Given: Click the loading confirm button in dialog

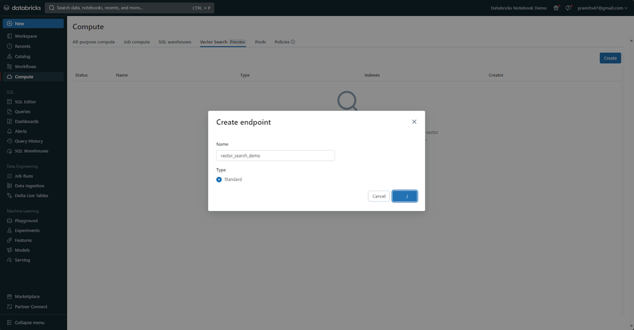Looking at the screenshot, I should tap(404, 196).
